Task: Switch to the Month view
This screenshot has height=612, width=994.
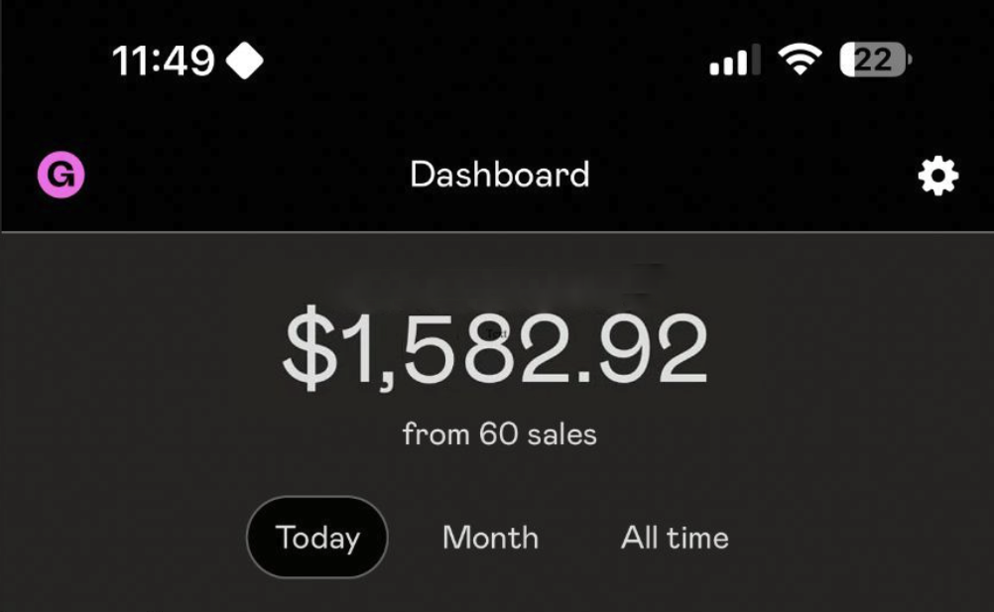Action: coord(490,538)
